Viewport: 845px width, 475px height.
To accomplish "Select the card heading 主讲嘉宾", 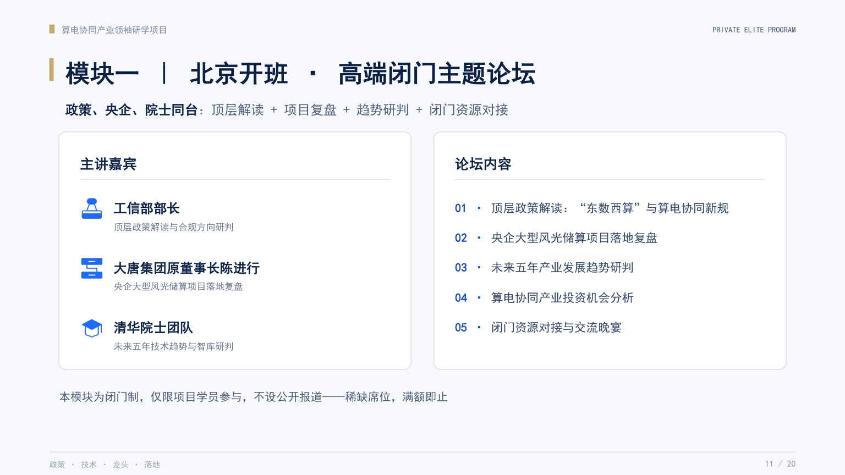I will pyautogui.click(x=108, y=164).
